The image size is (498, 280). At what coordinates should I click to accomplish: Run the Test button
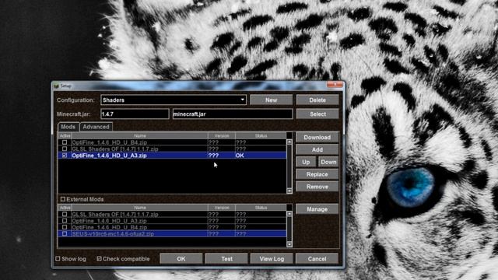click(x=226, y=259)
